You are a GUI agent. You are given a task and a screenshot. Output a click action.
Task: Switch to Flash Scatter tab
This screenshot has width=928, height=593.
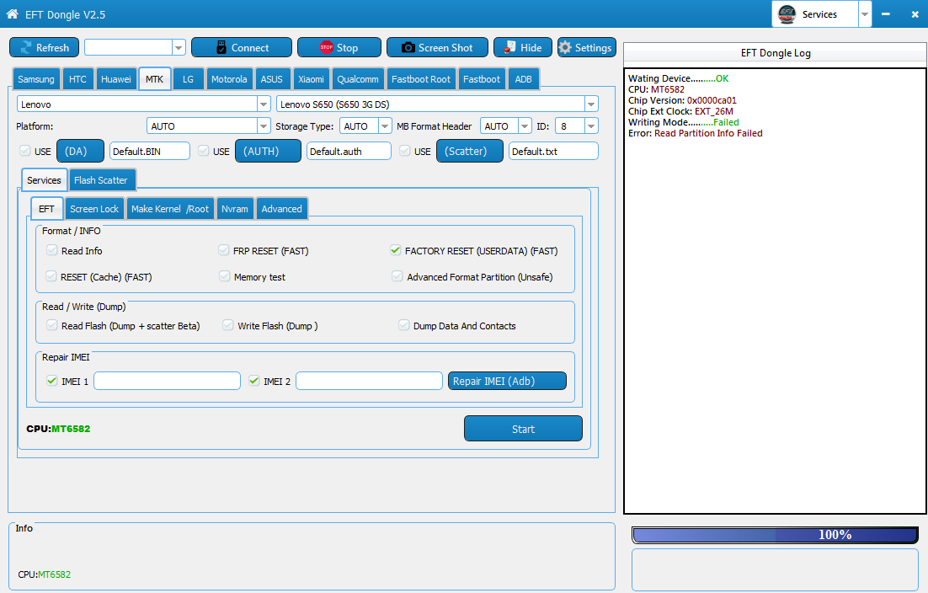point(101,180)
